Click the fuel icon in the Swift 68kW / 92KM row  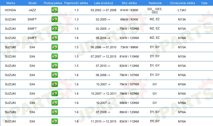tap(54, 19)
